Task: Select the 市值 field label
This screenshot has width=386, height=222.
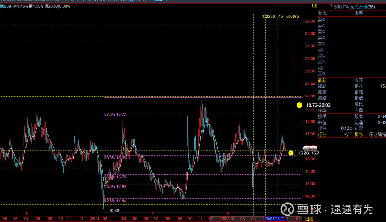Action: click(x=322, y=122)
